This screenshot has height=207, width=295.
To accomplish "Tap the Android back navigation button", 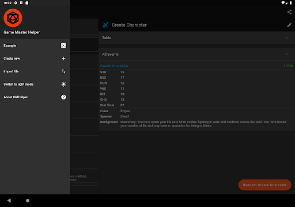I will [9, 201].
